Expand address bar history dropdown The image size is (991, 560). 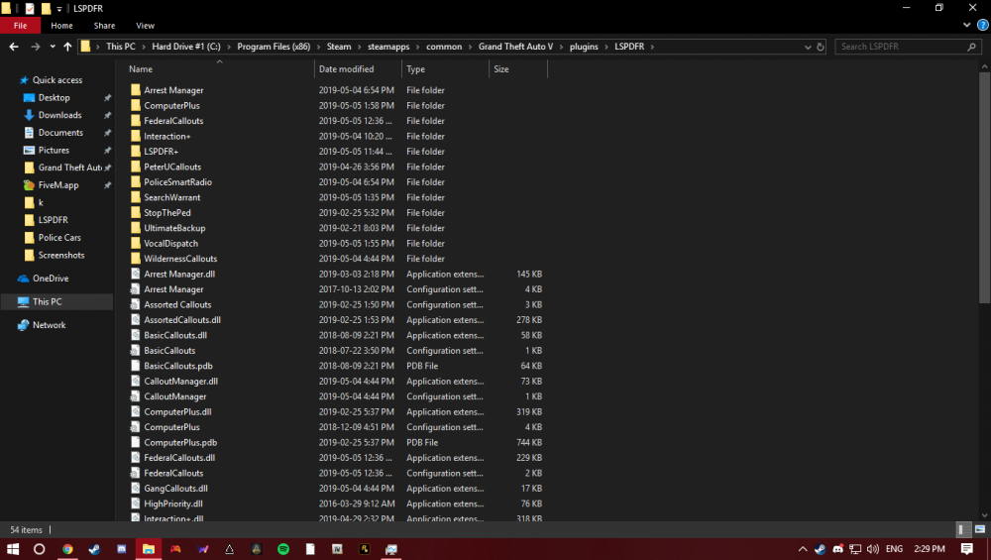(808, 47)
